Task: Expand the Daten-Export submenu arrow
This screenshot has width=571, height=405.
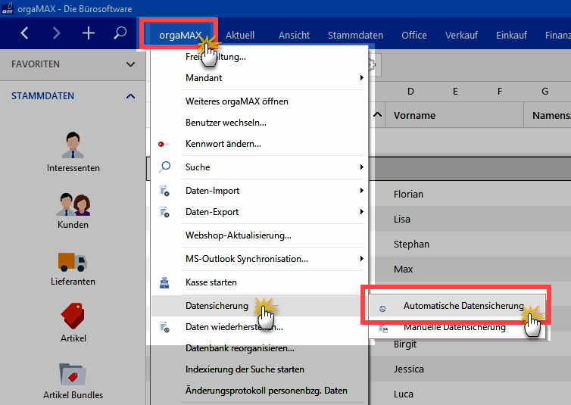Action: (x=362, y=211)
